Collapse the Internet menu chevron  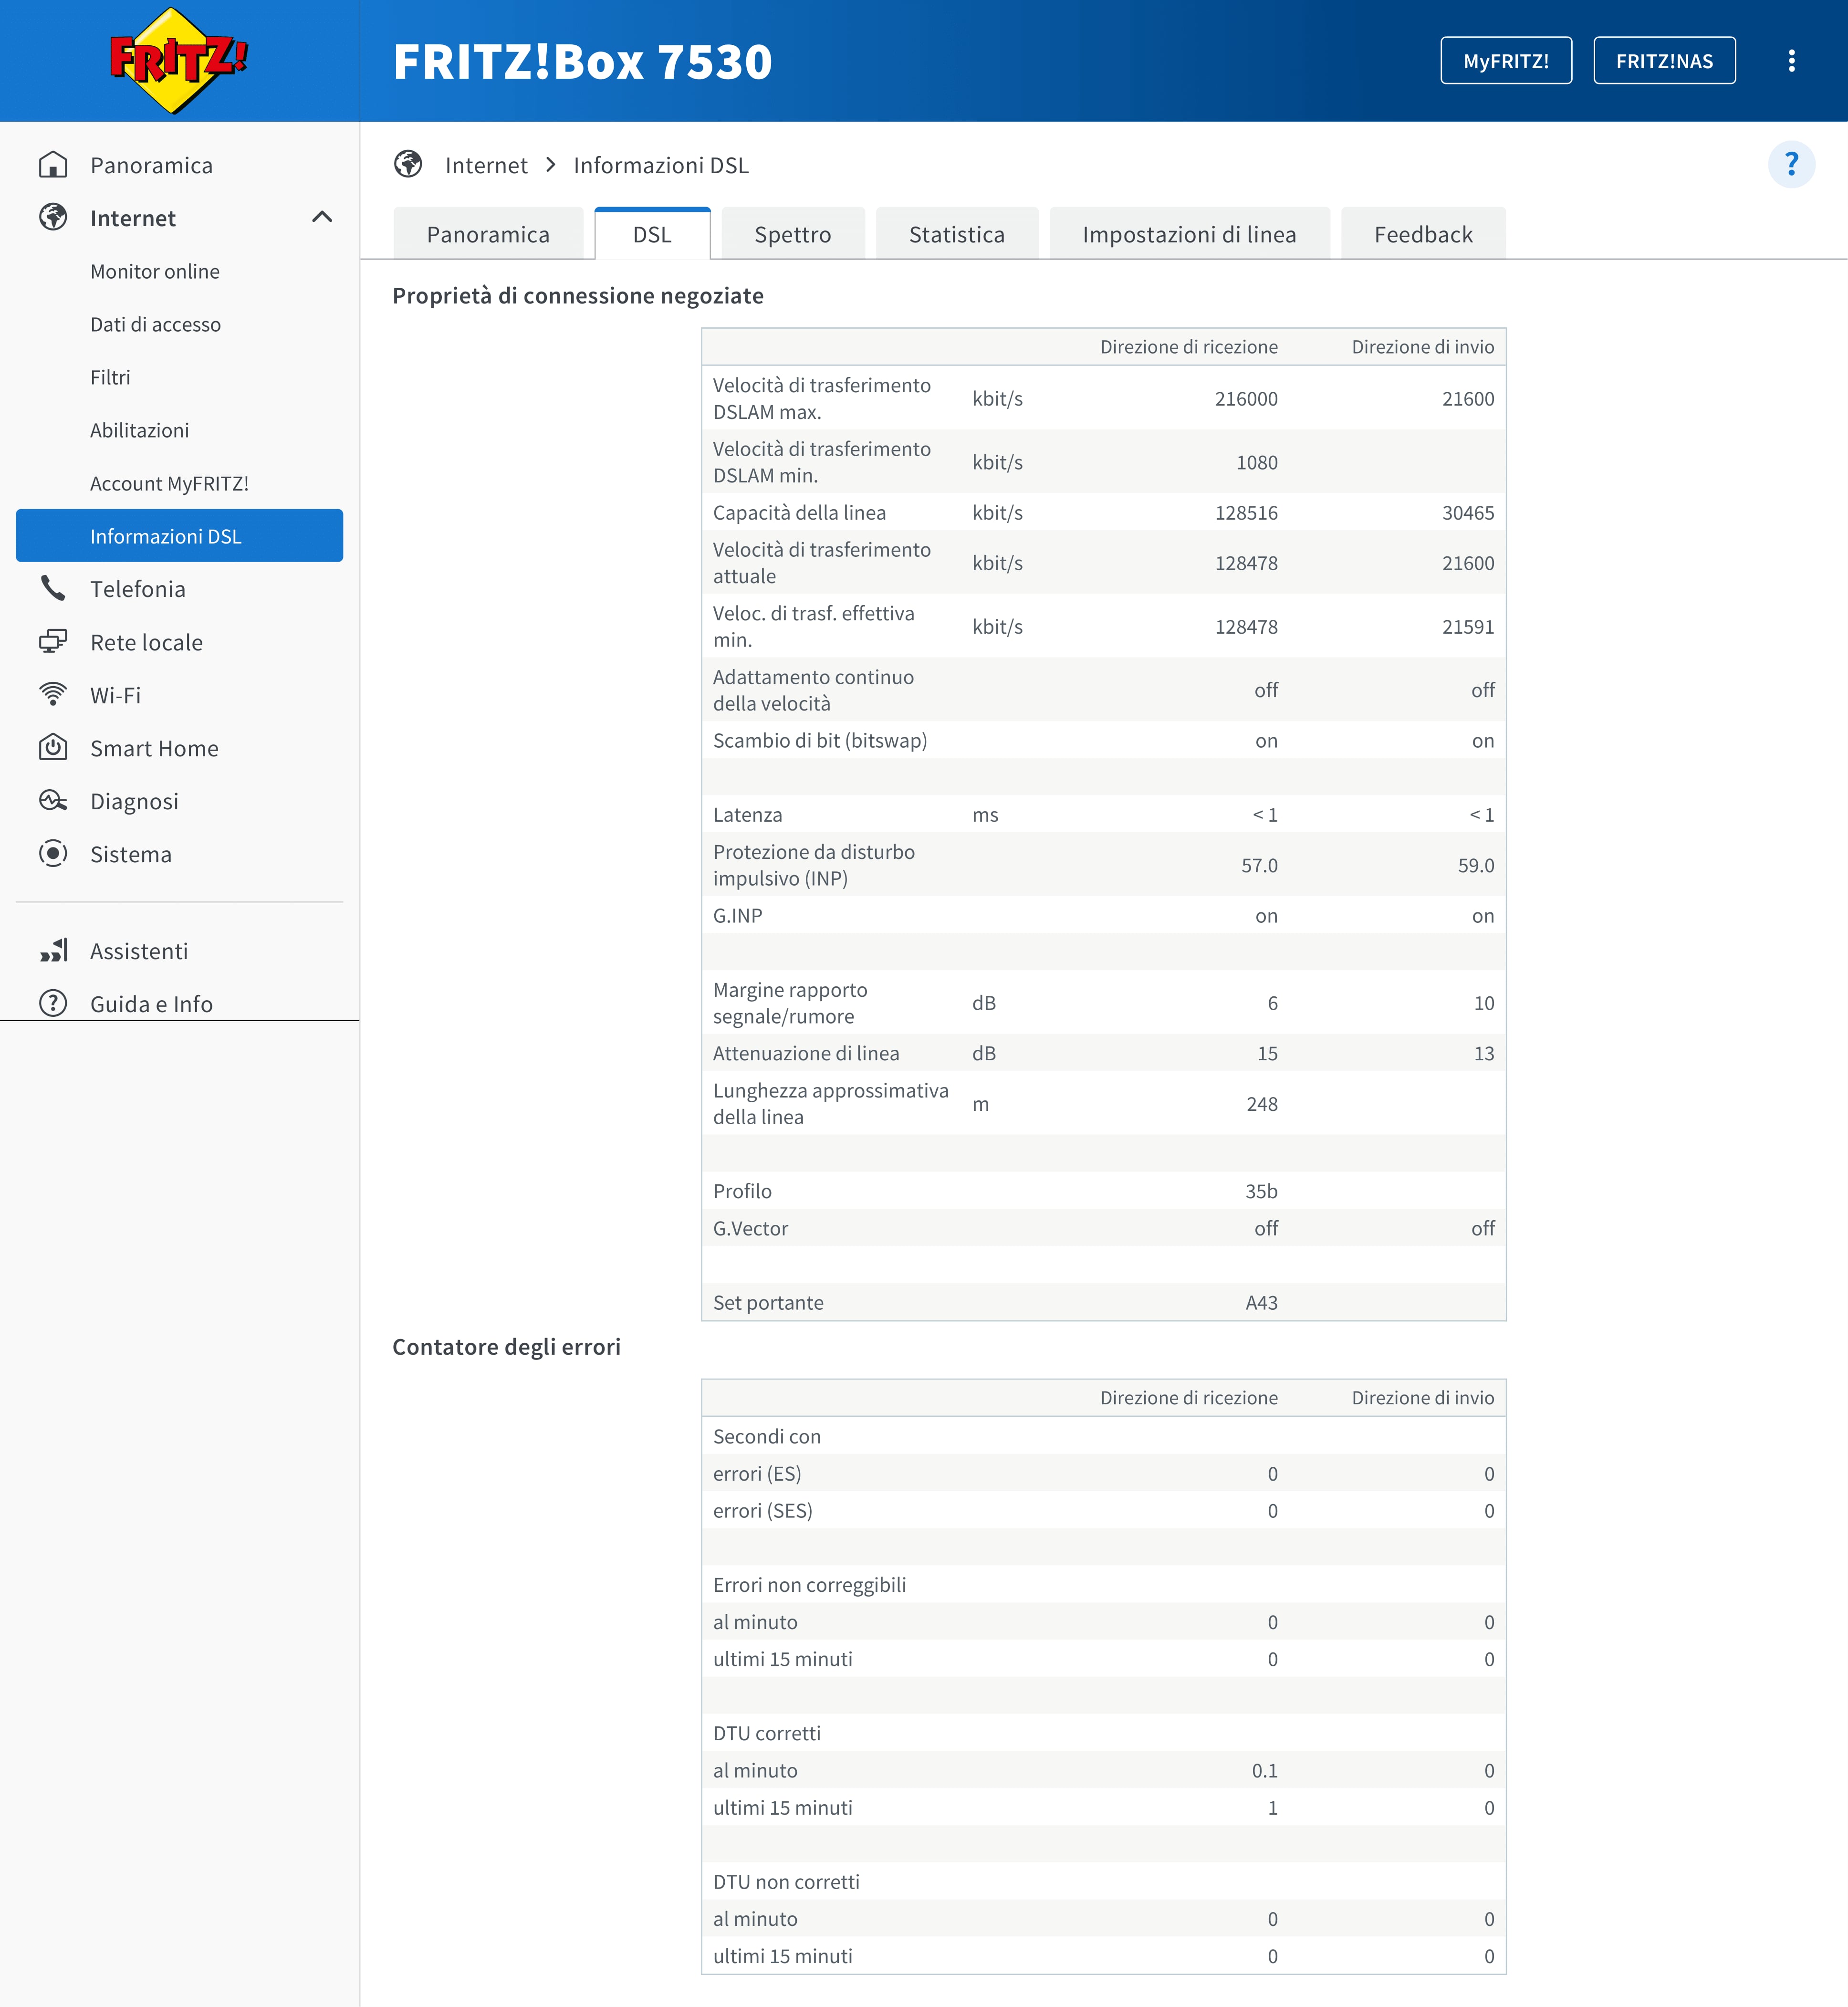click(322, 218)
